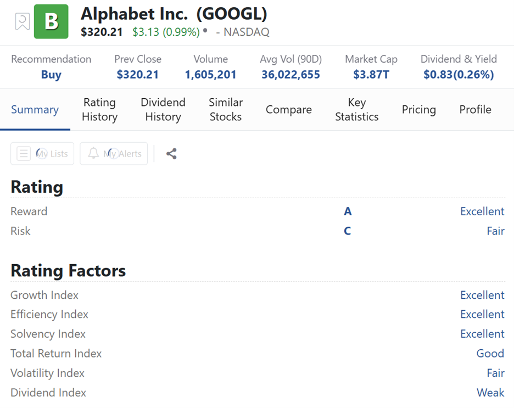Open the Profile tab
Screen dimensions: 514x408
coord(476,109)
